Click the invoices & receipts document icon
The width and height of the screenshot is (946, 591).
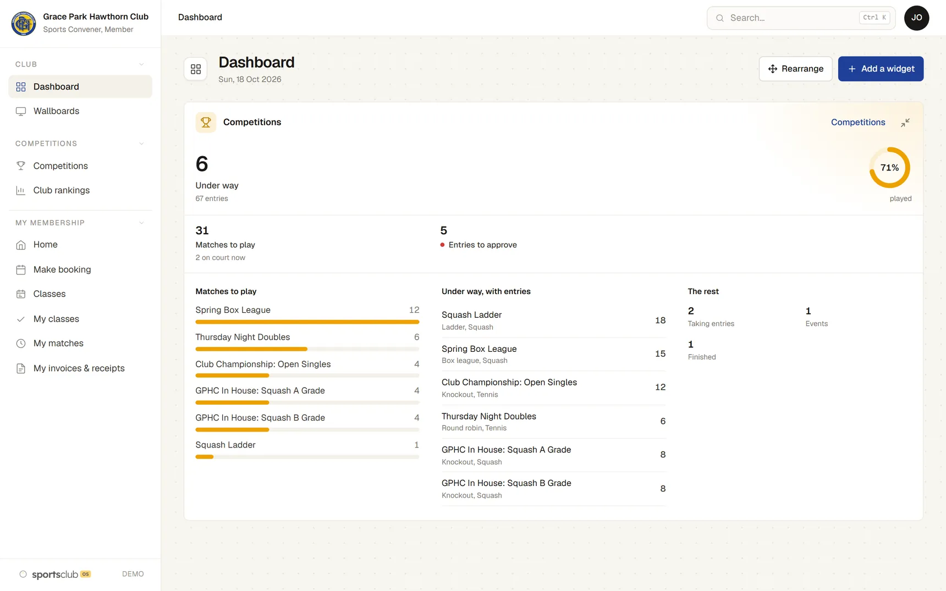pos(21,368)
